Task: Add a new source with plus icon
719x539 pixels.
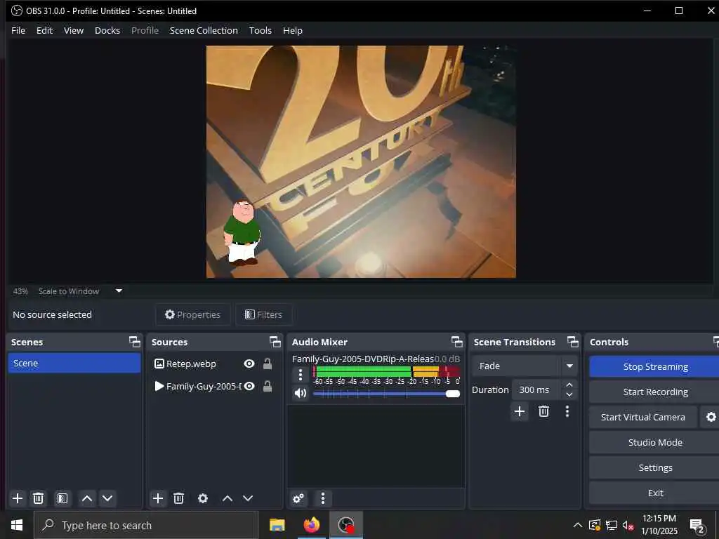Action: [x=158, y=498]
